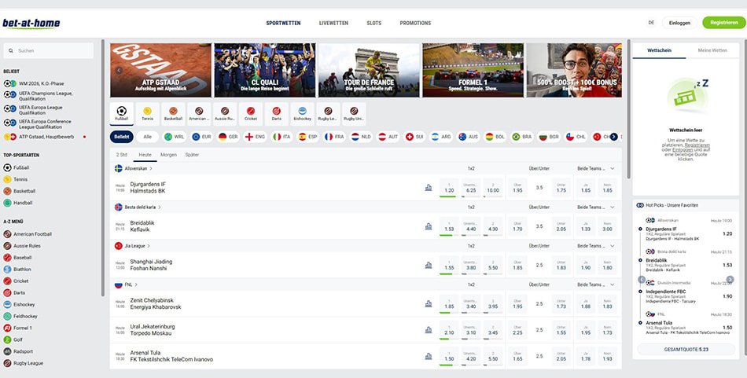Expand the Allsvenskan league link
The height and width of the screenshot is (378, 747).
click(134, 168)
